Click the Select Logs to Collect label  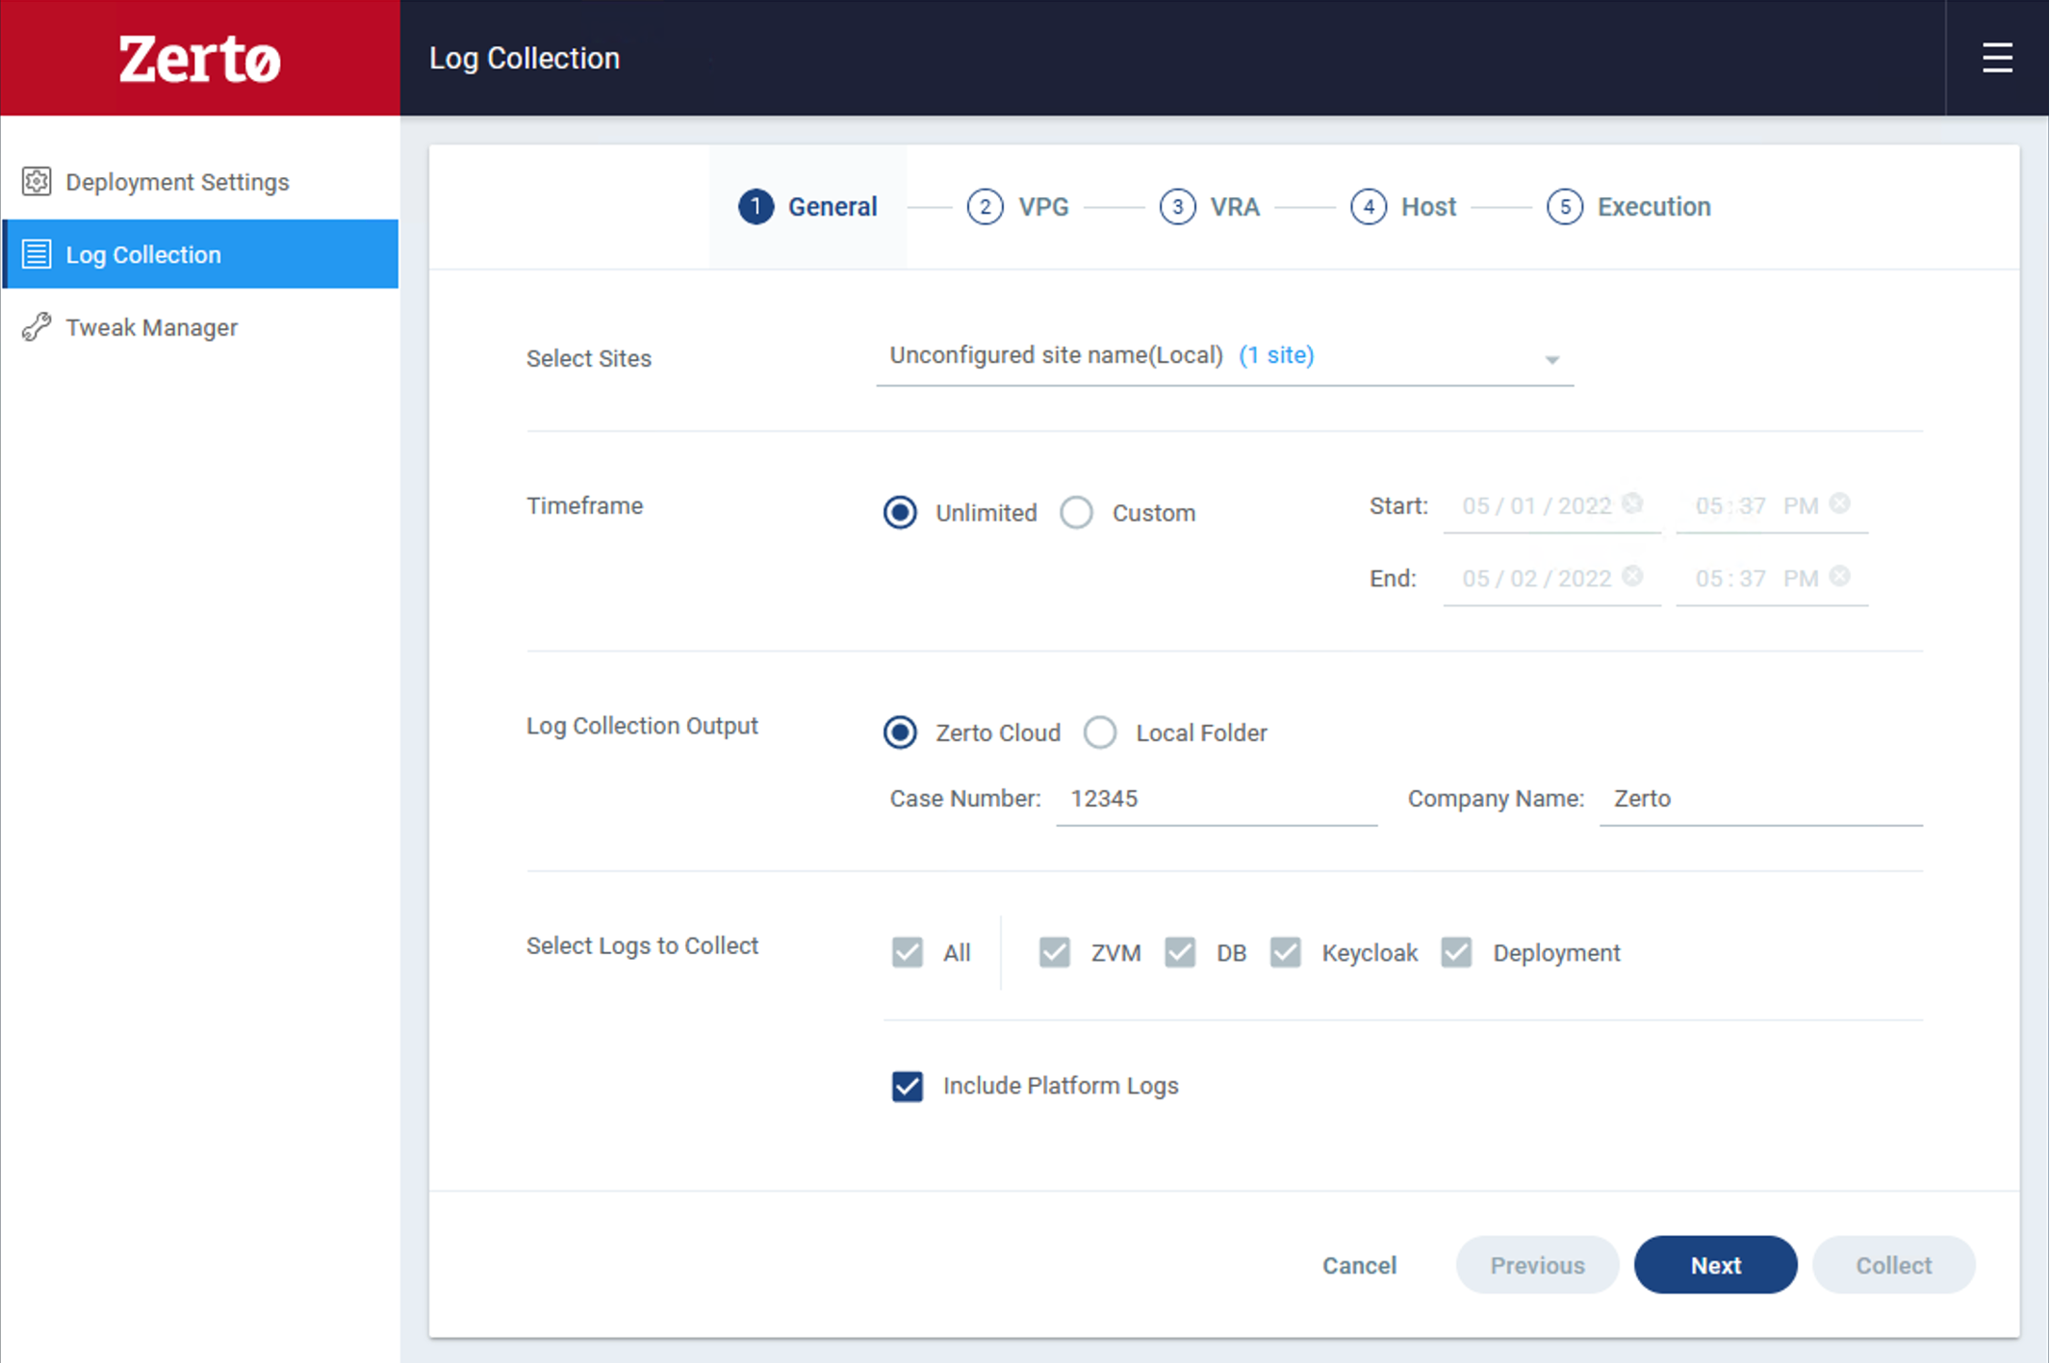pyautogui.click(x=642, y=946)
